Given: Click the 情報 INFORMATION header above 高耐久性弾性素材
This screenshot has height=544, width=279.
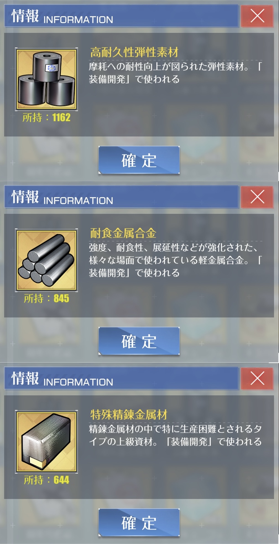Looking at the screenshot, I should tap(62, 16).
